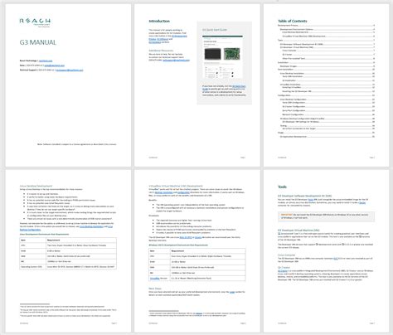Click the techsupport email link under Additional Resources
Image resolution: width=393 pixels, height=335 pixels.
[176, 61]
